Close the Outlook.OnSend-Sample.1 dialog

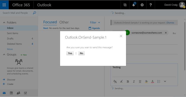121,36
